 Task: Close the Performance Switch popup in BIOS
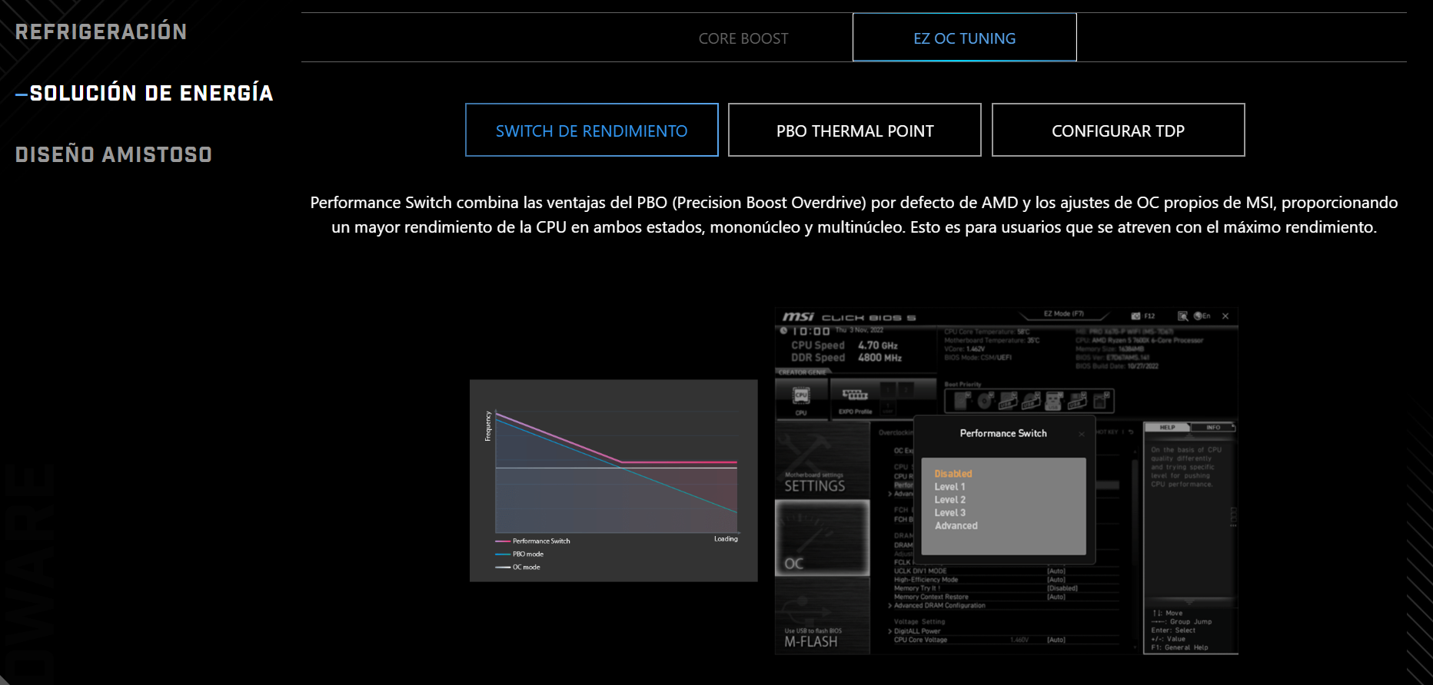coord(1082,434)
